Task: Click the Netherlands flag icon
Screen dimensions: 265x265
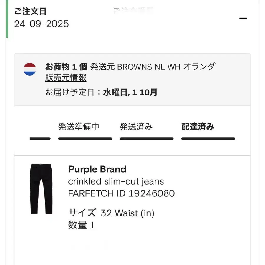Action: coord(30,69)
